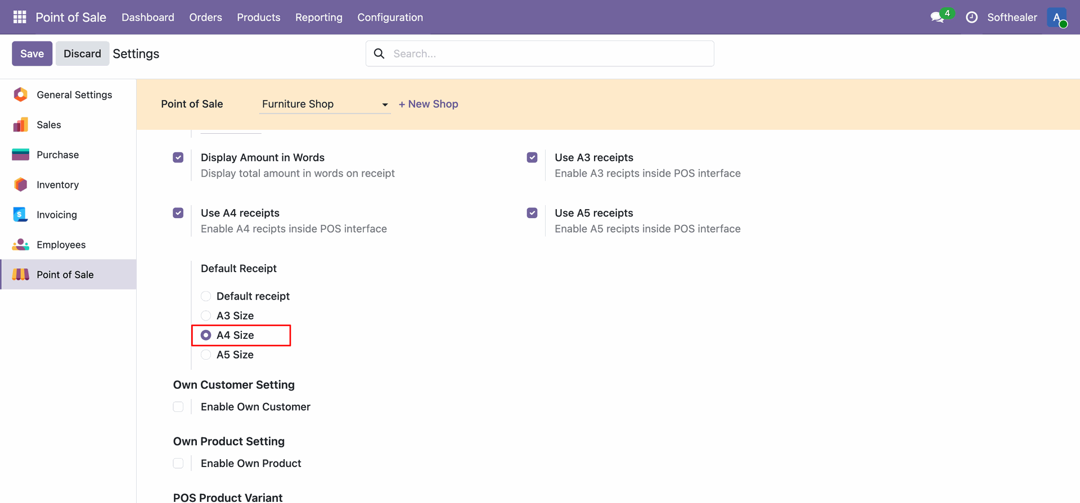The image size is (1080, 503).
Task: Go to Invoicing settings section
Action: (68, 214)
